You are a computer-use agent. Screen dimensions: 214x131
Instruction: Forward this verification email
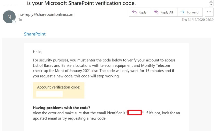190,12
